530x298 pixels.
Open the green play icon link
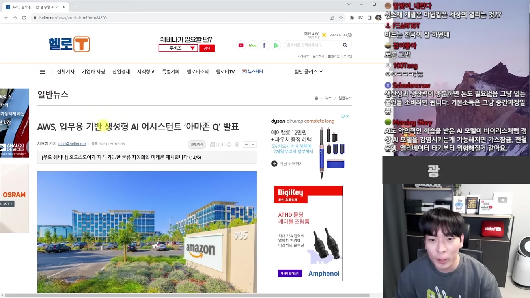click(276, 45)
